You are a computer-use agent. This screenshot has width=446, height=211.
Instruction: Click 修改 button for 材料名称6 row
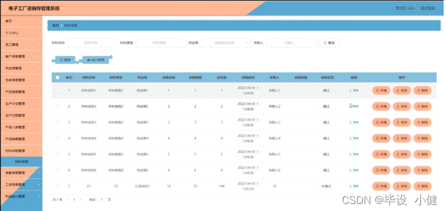pyautogui.click(x=402, y=170)
